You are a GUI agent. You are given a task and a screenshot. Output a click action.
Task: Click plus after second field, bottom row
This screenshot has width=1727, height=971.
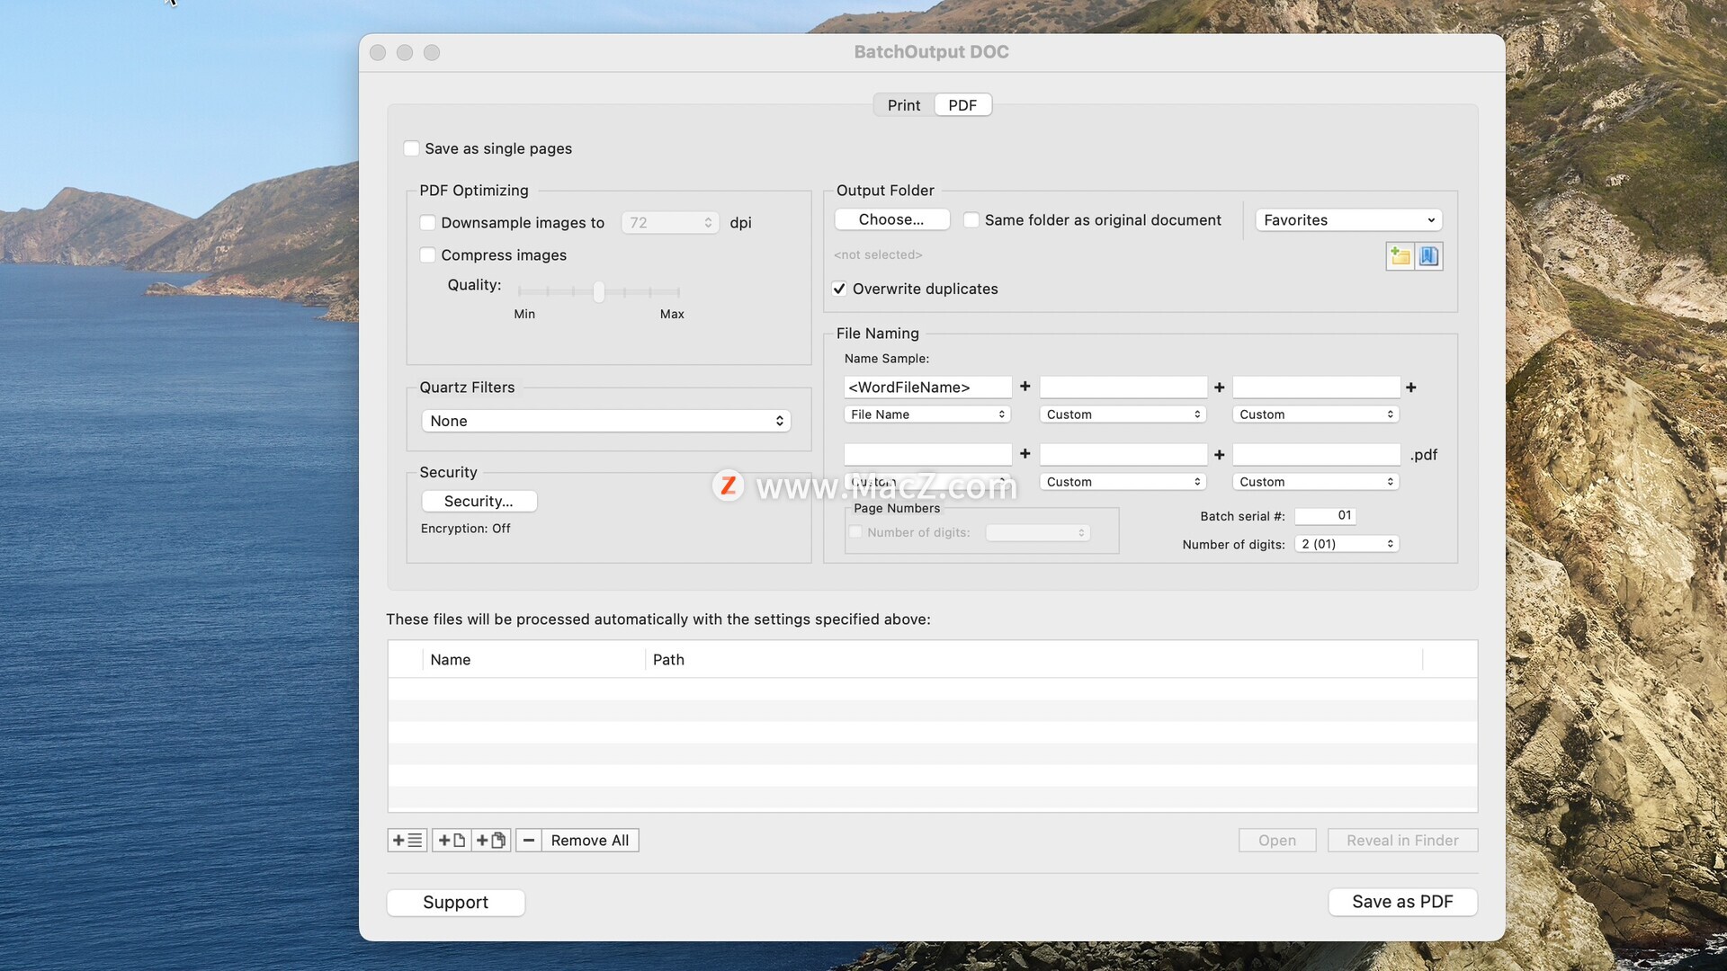pyautogui.click(x=1220, y=455)
